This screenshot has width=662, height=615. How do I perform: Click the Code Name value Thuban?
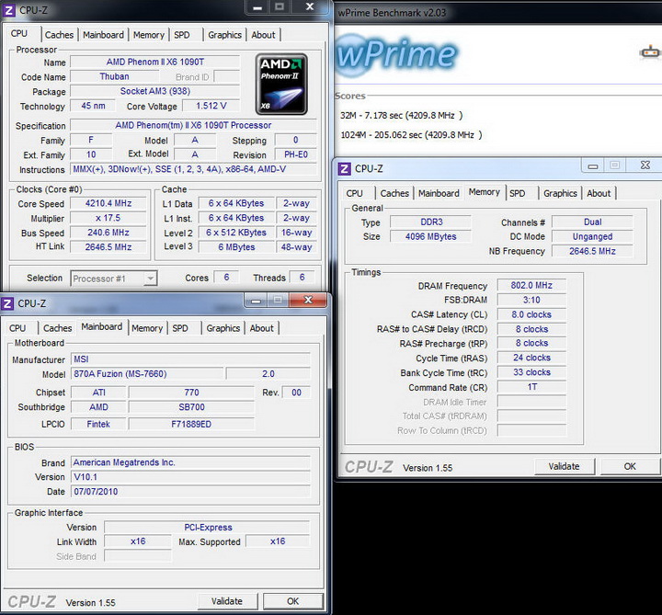pyautogui.click(x=114, y=77)
